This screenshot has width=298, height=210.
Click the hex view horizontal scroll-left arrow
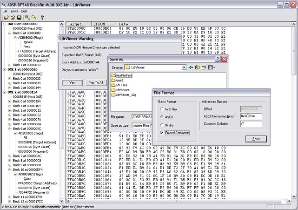[x=68, y=201]
